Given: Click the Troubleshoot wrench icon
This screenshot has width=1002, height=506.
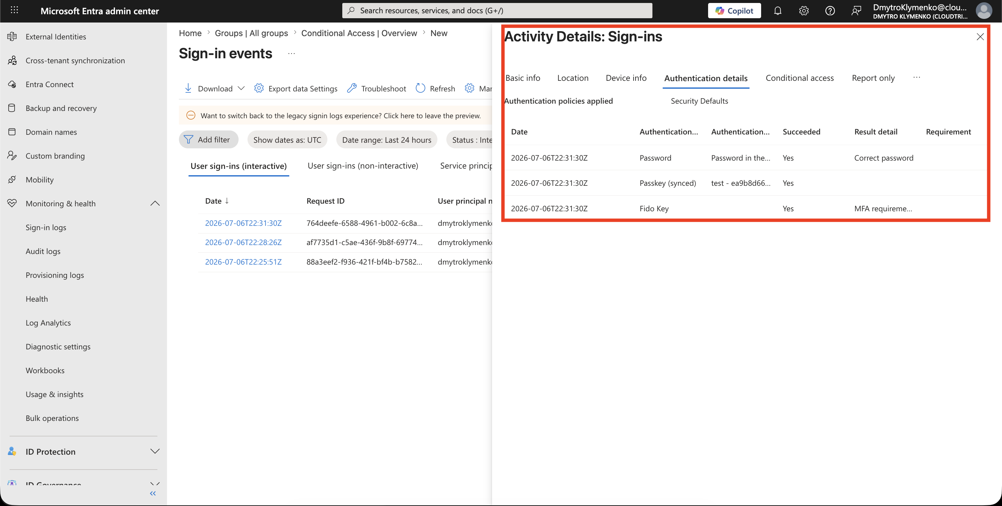Looking at the screenshot, I should click(x=352, y=88).
